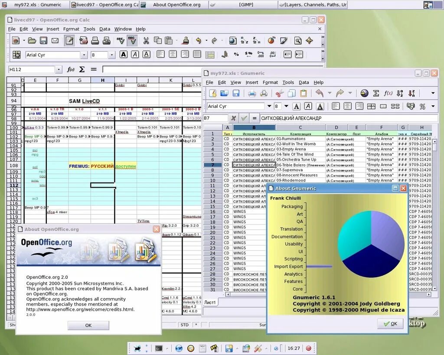Screen dimensions: 444x355
Task: Select the Лист1 sheet tab in Gnumeric
Action: tap(210, 303)
